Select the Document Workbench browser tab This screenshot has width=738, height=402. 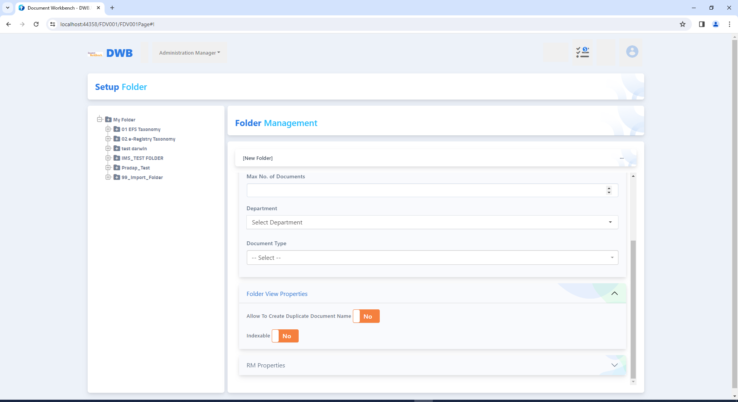tap(58, 8)
